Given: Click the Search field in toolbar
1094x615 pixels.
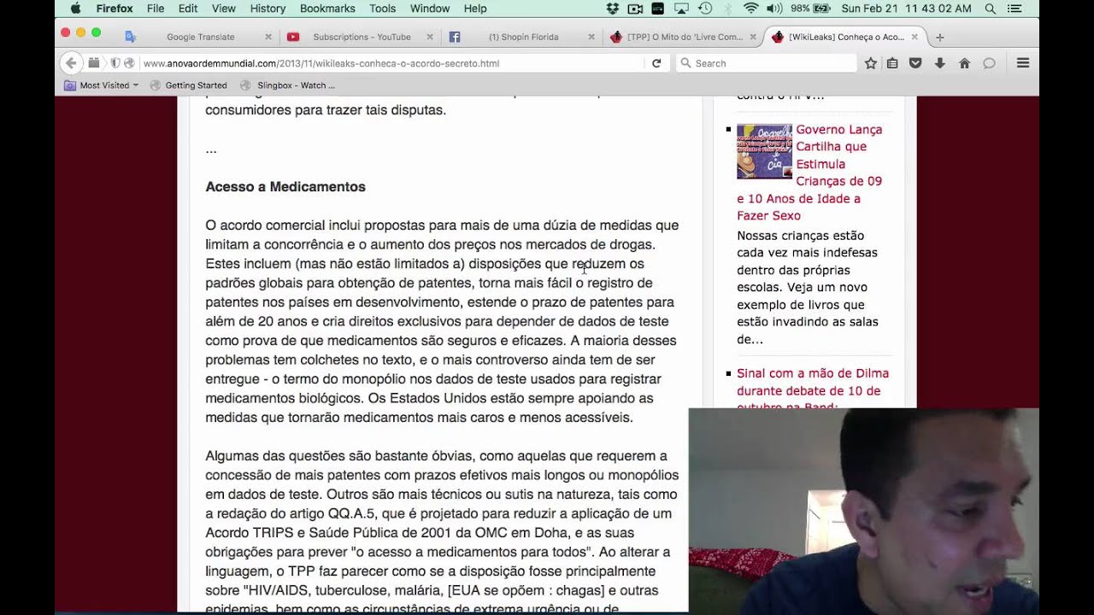Looking at the screenshot, I should pyautogui.click(x=767, y=63).
